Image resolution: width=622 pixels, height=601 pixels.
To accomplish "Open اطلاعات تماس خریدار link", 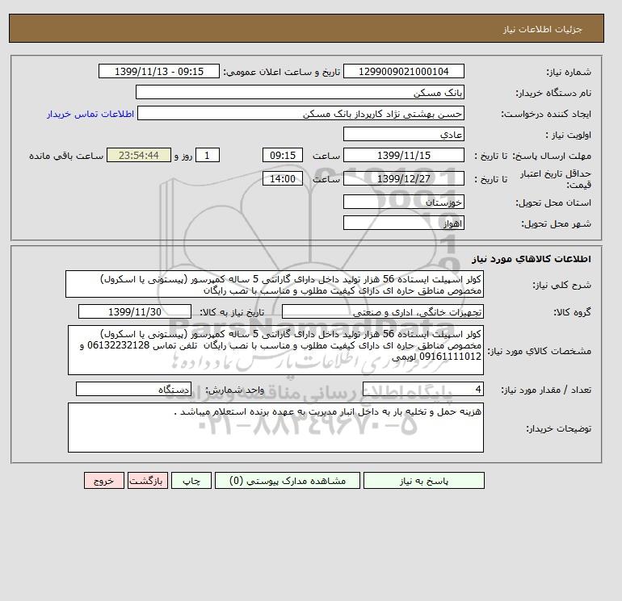I will click(90, 114).
